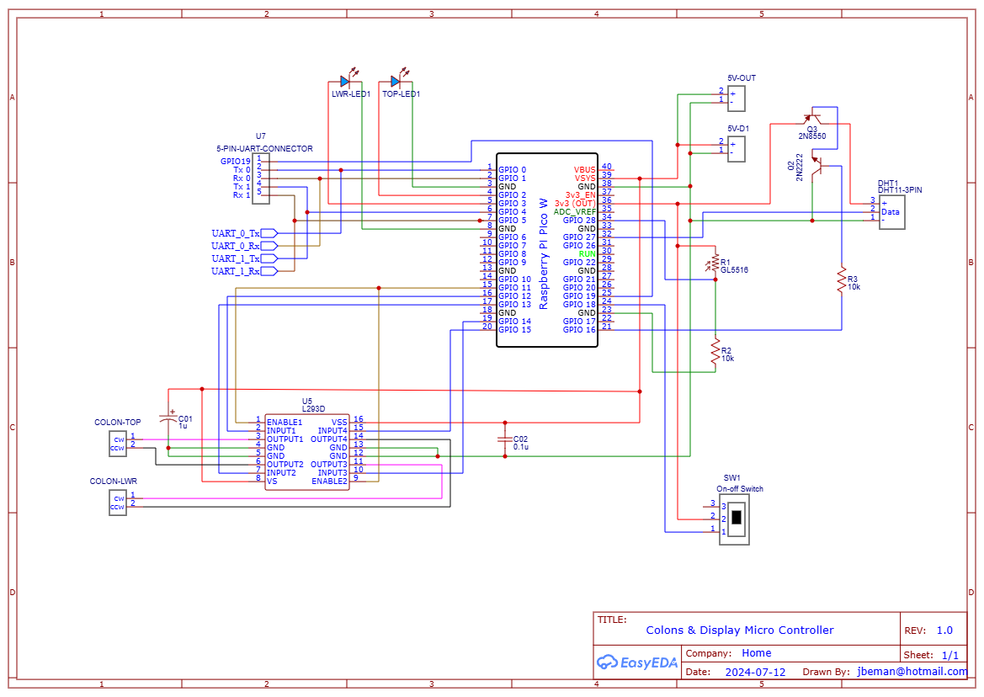The width and height of the screenshot is (984, 697).
Task: Click the VSS pin label on L293D
Action: click(339, 423)
